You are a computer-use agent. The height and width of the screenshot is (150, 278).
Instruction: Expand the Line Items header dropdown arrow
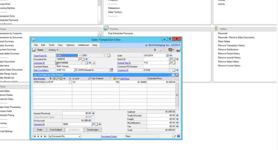click(x=35, y=75)
